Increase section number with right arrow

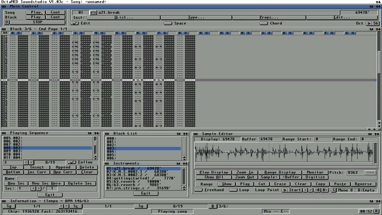(x=38, y=188)
